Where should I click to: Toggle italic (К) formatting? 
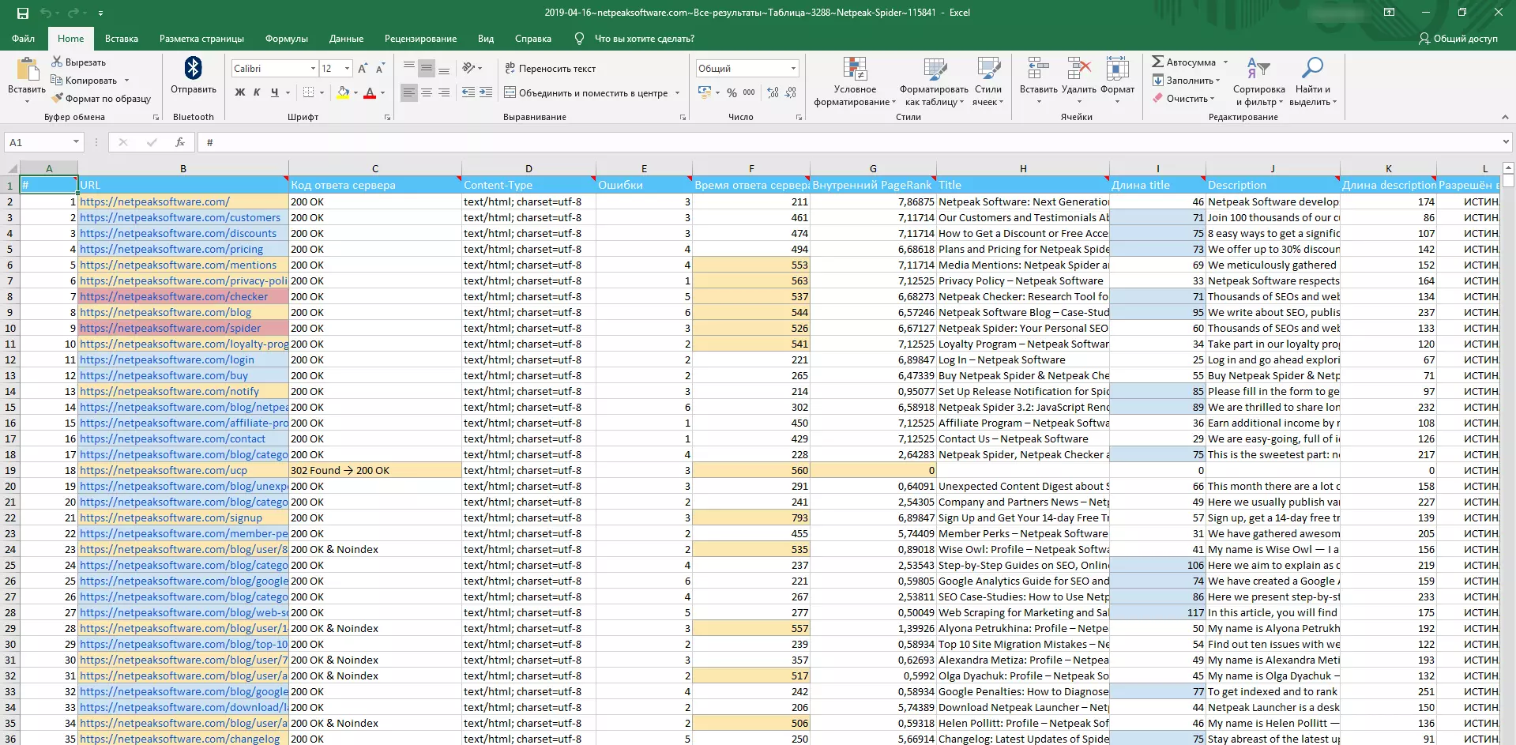pyautogui.click(x=257, y=92)
